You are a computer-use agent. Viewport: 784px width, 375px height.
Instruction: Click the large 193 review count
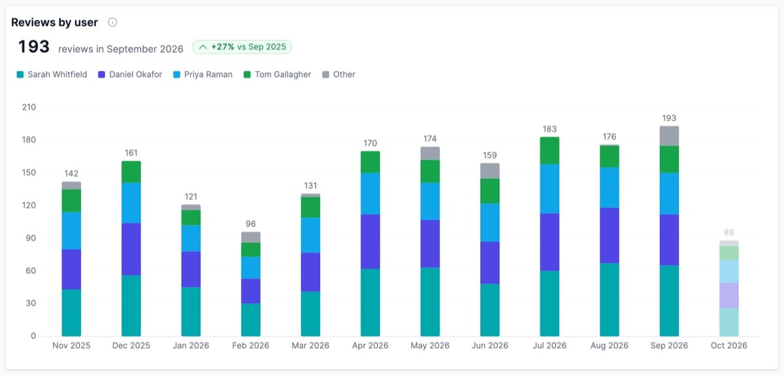[x=34, y=47]
